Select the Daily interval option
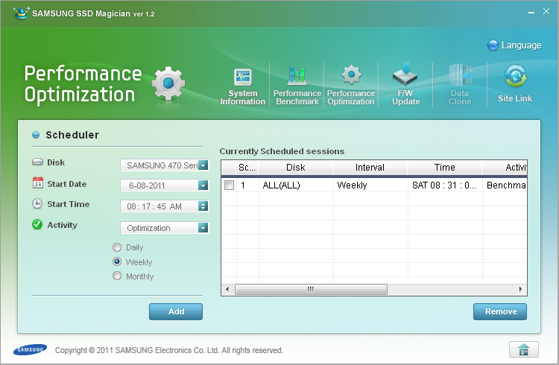Screen dimensions: 559x365 pyautogui.click(x=127, y=247)
